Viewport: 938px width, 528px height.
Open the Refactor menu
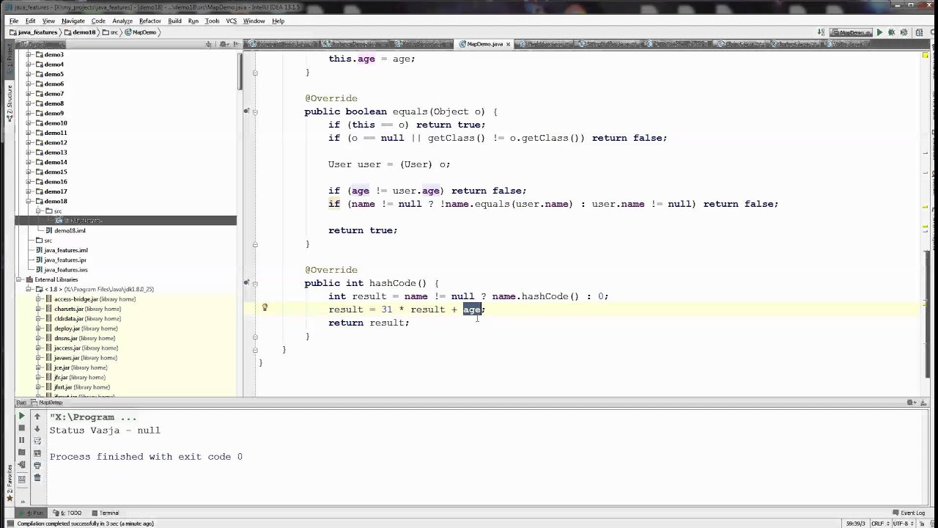pyautogui.click(x=149, y=21)
